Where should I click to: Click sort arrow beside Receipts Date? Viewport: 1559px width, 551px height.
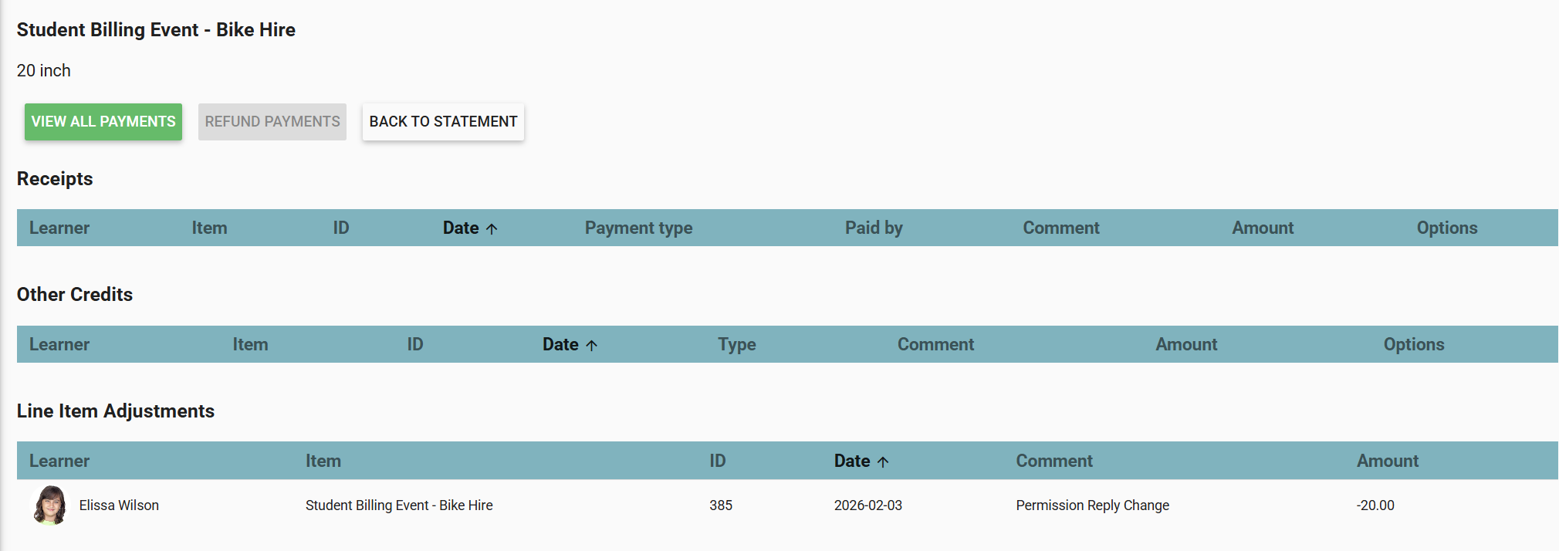pos(492,228)
